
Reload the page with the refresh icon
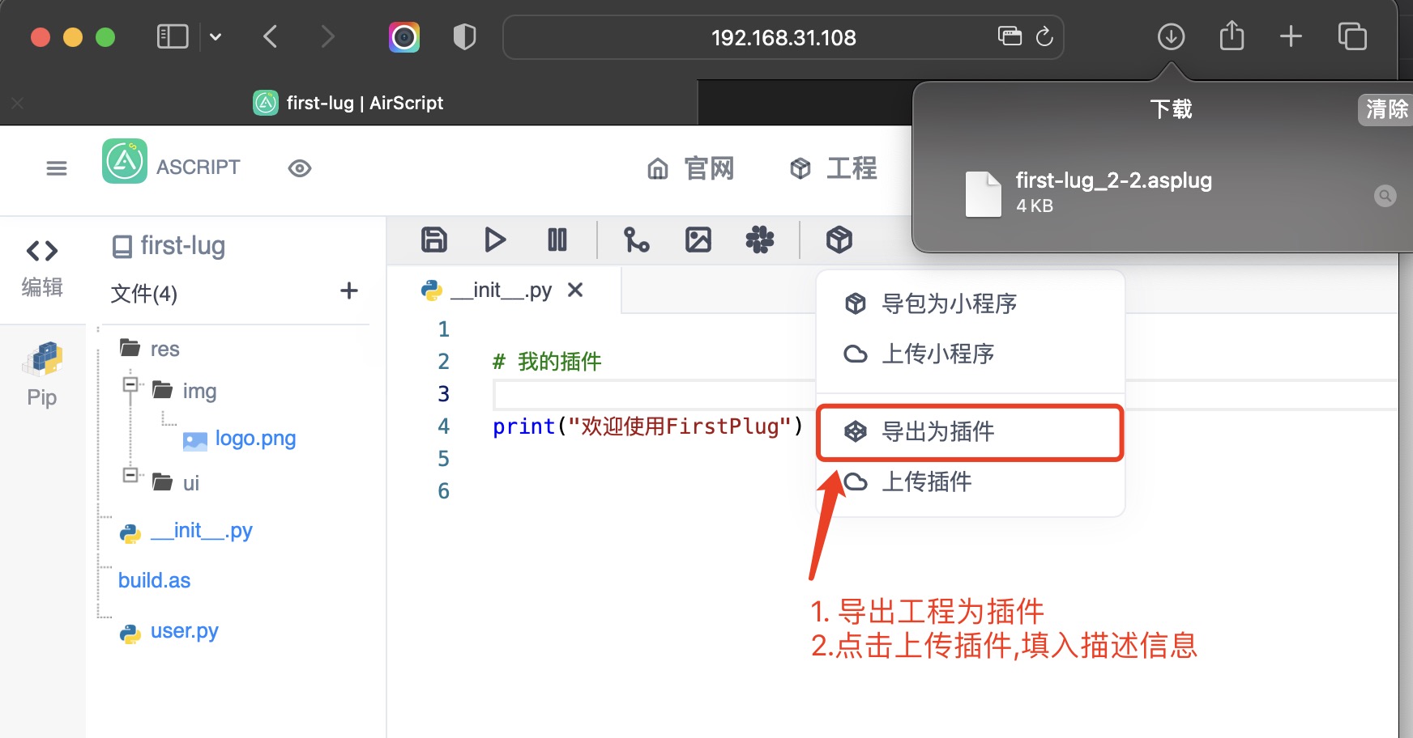(x=1044, y=36)
